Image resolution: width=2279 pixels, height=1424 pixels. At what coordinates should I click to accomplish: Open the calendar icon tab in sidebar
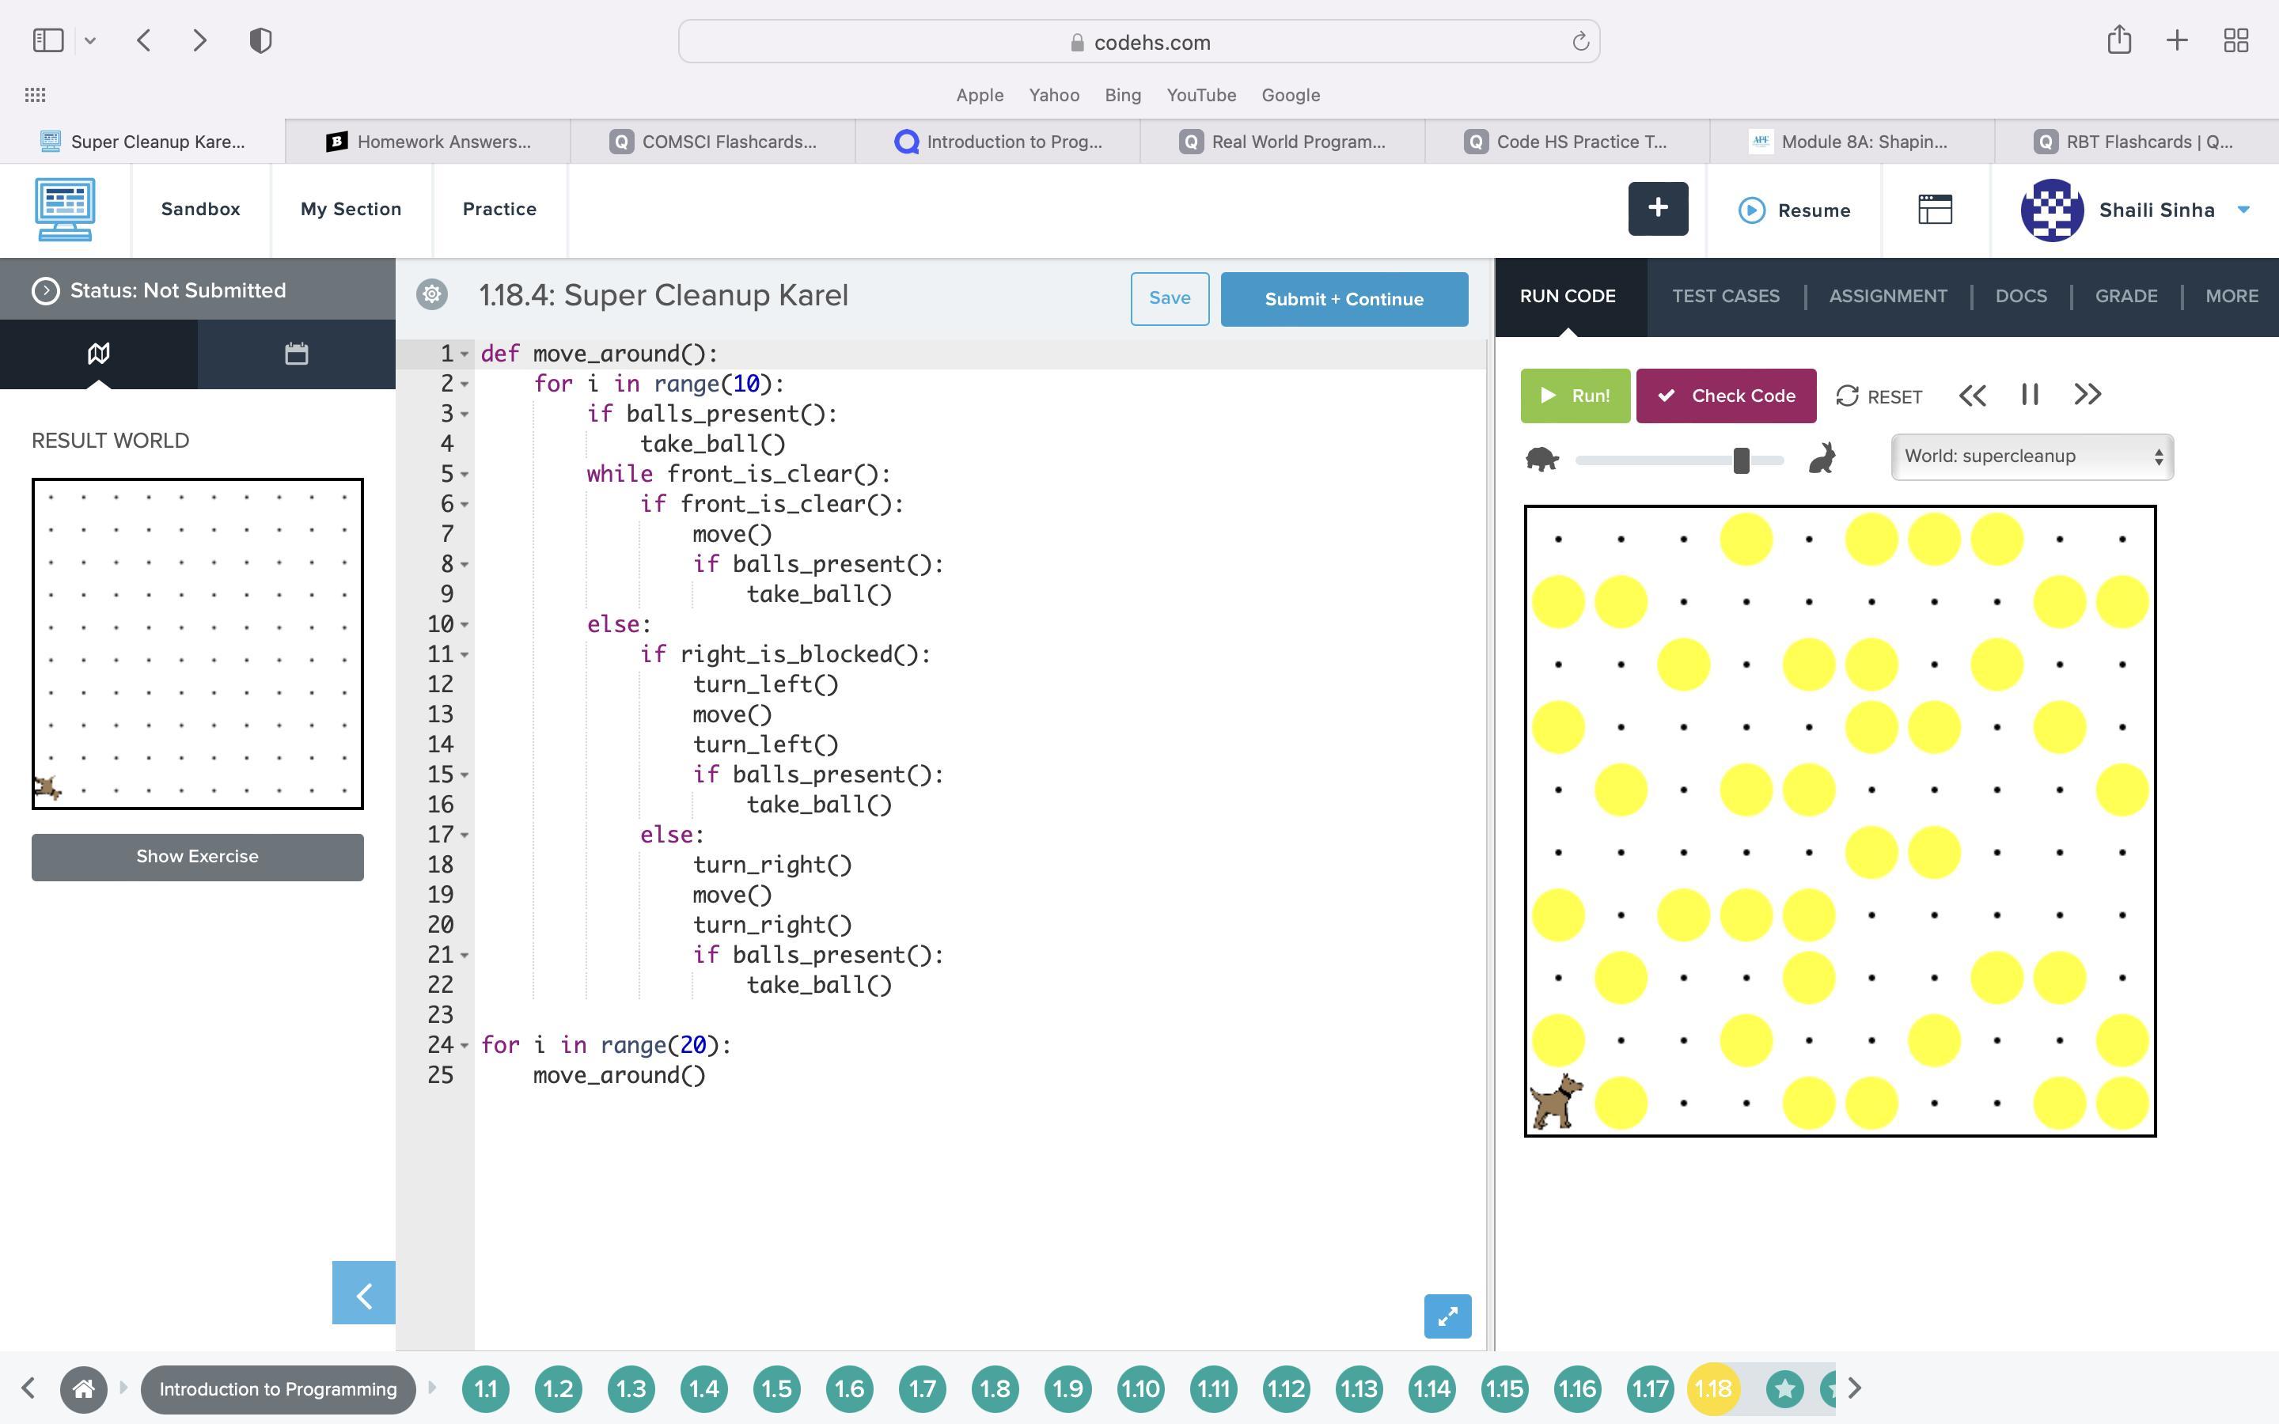pyautogui.click(x=296, y=354)
